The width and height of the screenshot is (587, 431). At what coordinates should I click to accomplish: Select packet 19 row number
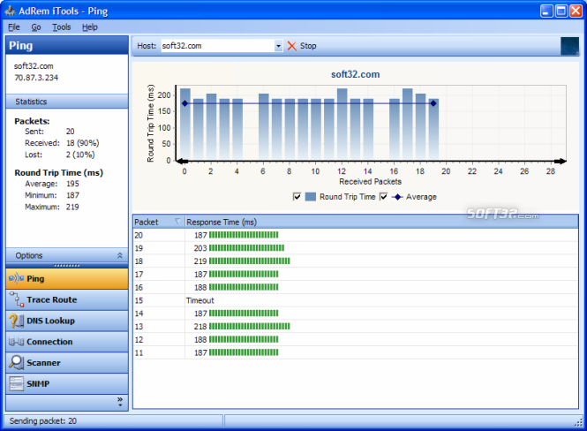[x=139, y=248]
